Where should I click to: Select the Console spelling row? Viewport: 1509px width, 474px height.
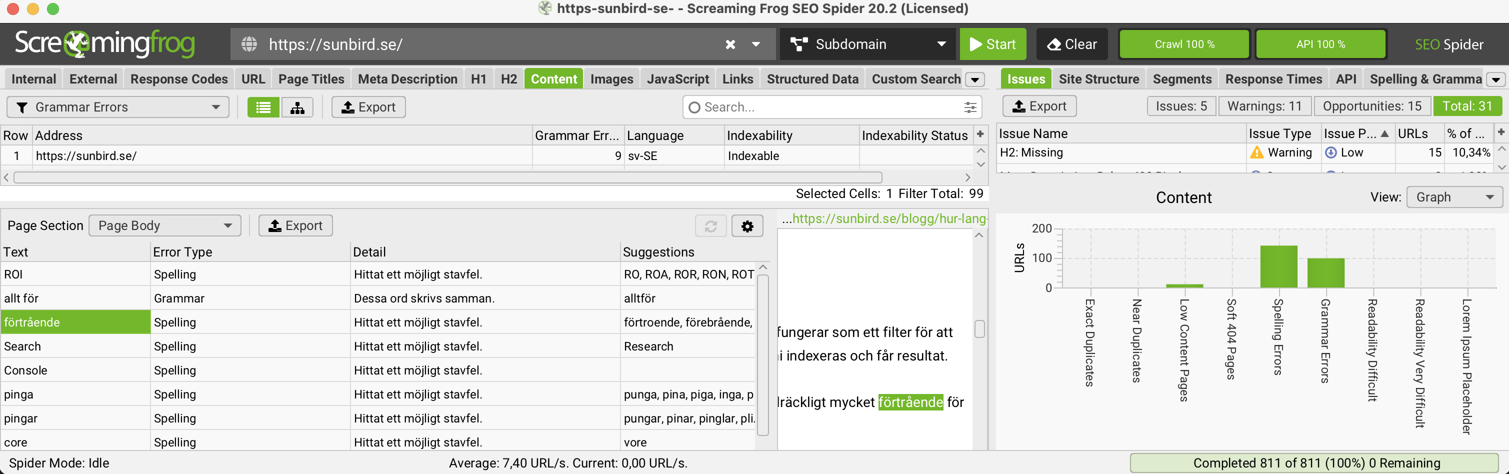click(378, 370)
